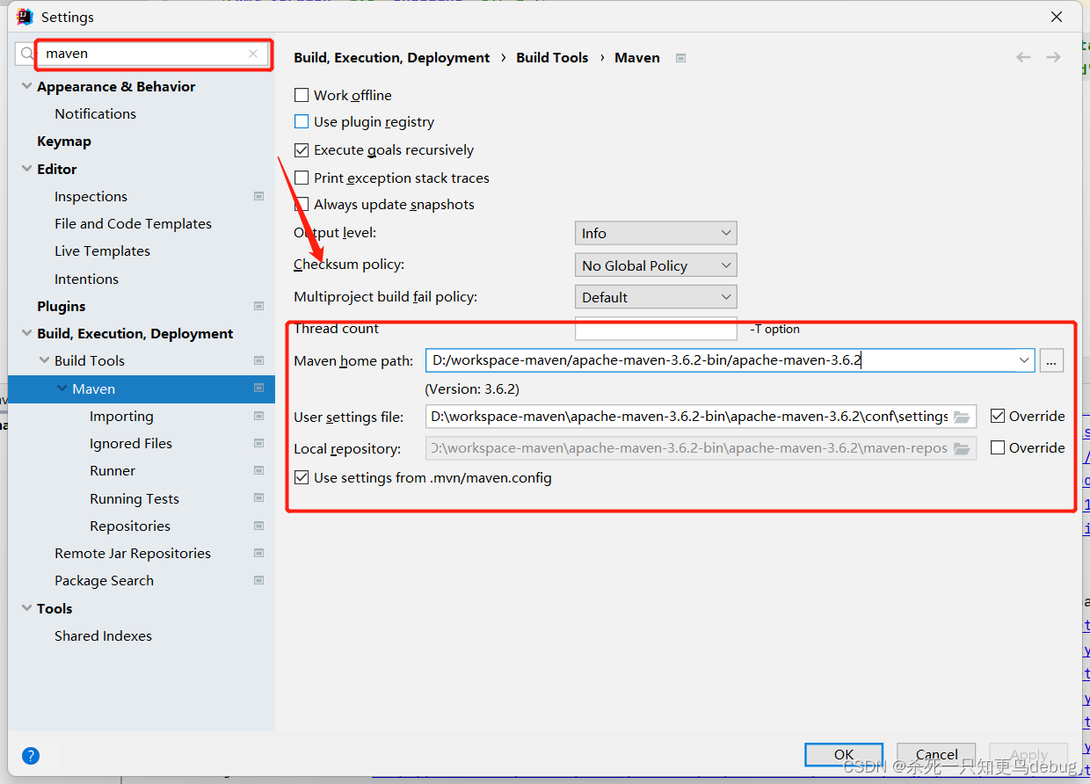Image resolution: width=1090 pixels, height=784 pixels.
Task: Collapse the Build, Execution, Deployment tree section
Action: 26,333
